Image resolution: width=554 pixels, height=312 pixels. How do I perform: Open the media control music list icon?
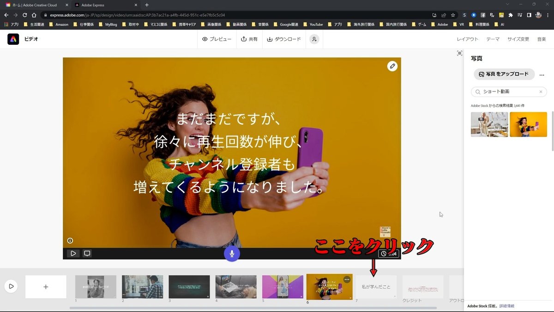[x=519, y=15]
